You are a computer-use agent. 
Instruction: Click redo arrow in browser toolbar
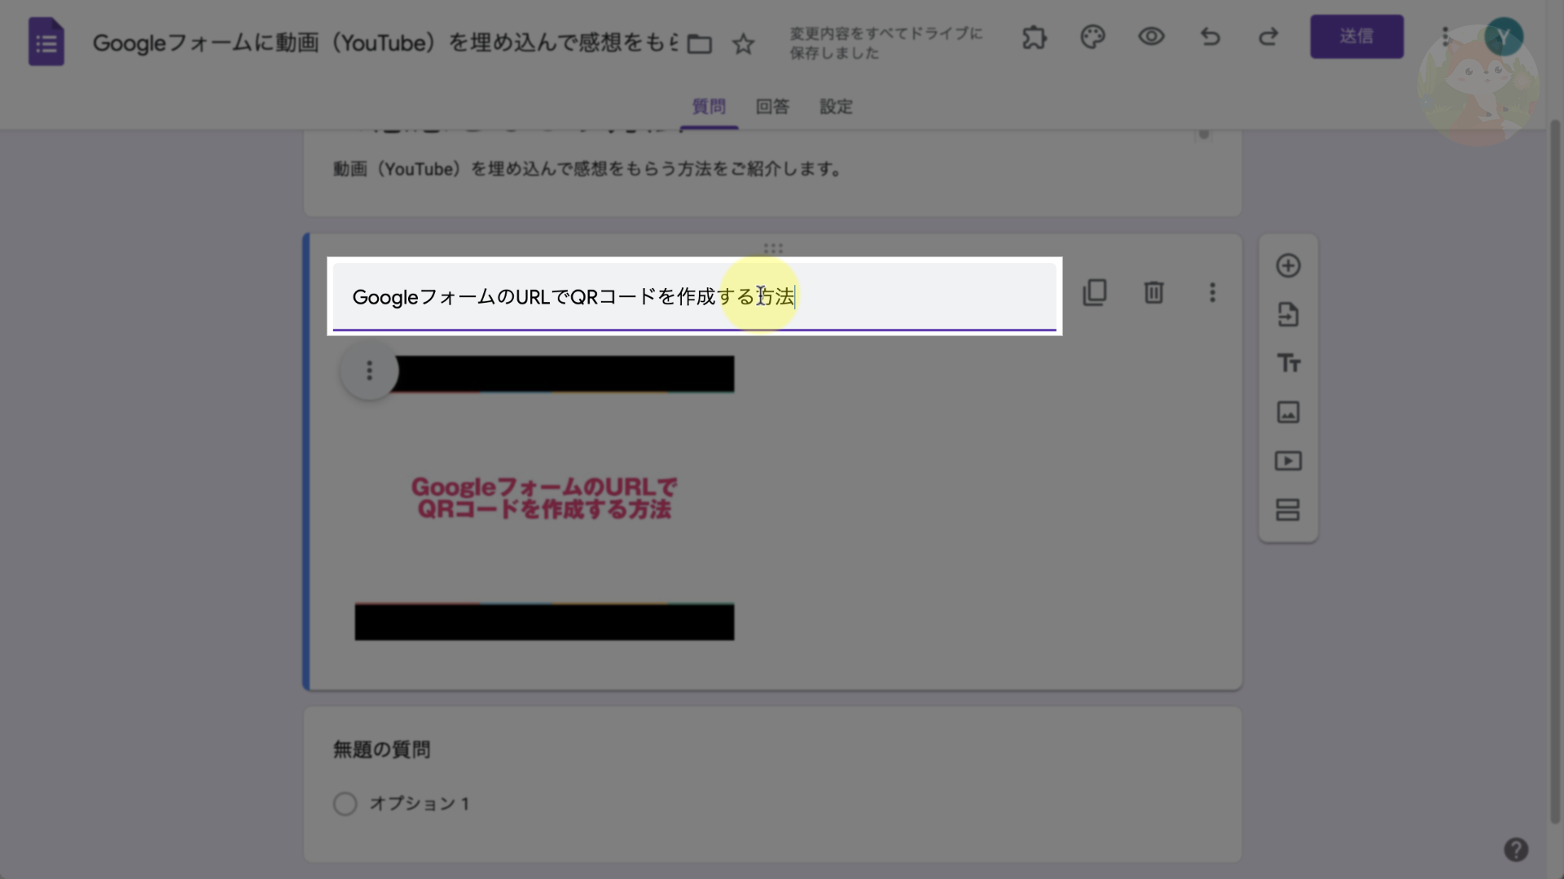click(x=1267, y=36)
